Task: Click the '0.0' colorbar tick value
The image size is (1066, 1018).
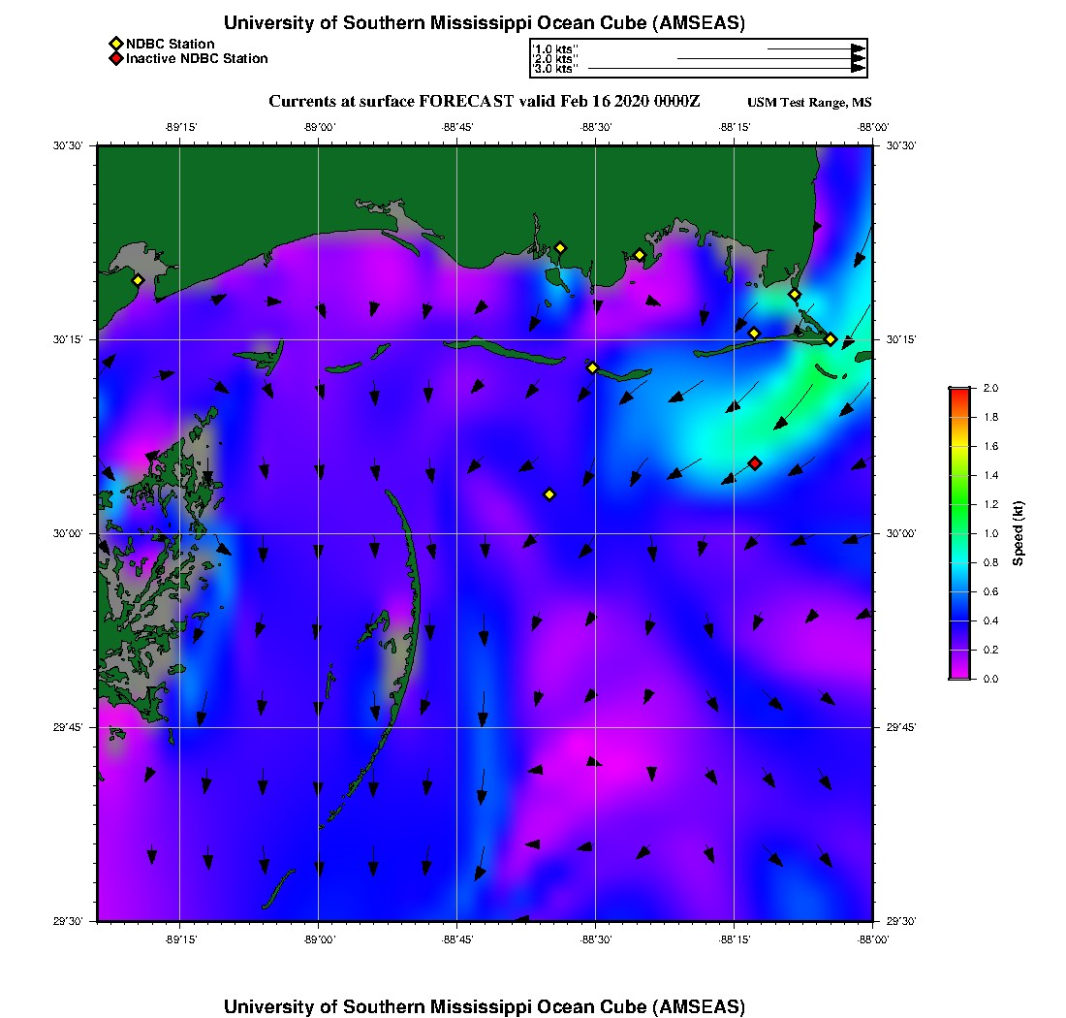Action: coord(990,679)
